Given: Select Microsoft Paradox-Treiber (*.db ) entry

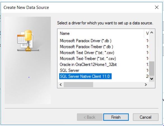Looking at the screenshot, I should pyautogui.click(x=86, y=47).
